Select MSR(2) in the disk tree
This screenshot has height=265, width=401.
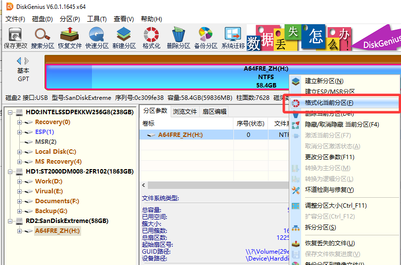click(x=46, y=142)
